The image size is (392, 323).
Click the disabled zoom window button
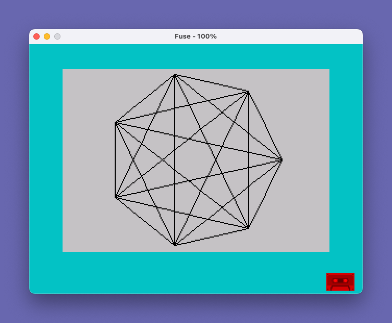point(57,36)
